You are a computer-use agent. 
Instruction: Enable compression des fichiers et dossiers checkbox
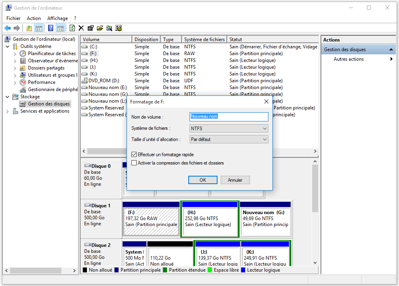(x=134, y=163)
